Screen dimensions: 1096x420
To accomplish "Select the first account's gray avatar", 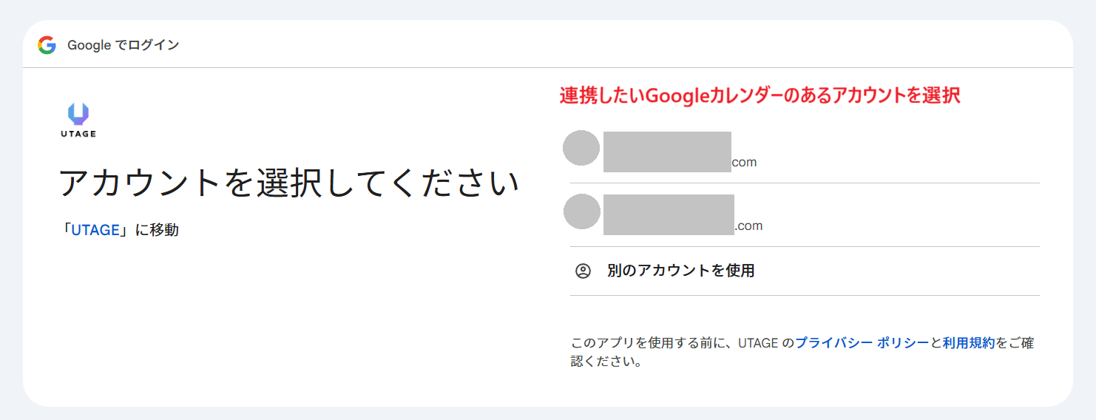I will [581, 148].
